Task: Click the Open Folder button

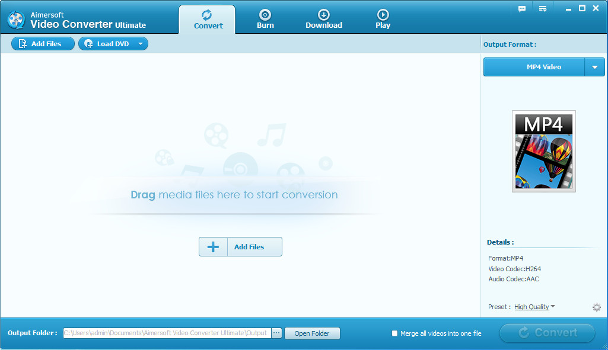Action: tap(312, 333)
